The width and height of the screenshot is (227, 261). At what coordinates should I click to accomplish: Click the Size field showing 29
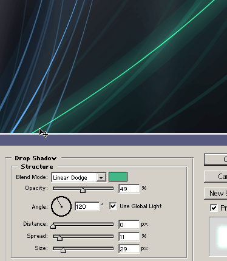tap(129, 249)
